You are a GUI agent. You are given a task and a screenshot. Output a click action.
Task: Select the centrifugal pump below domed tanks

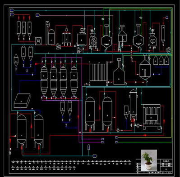(x=118, y=131)
